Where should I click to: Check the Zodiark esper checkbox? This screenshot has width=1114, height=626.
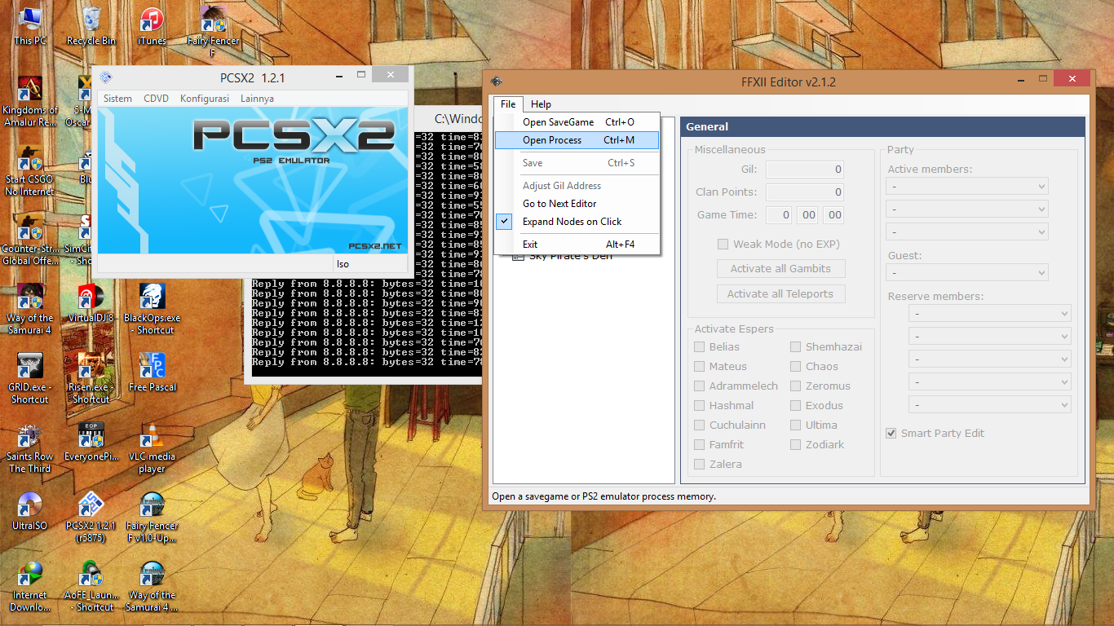pos(795,444)
